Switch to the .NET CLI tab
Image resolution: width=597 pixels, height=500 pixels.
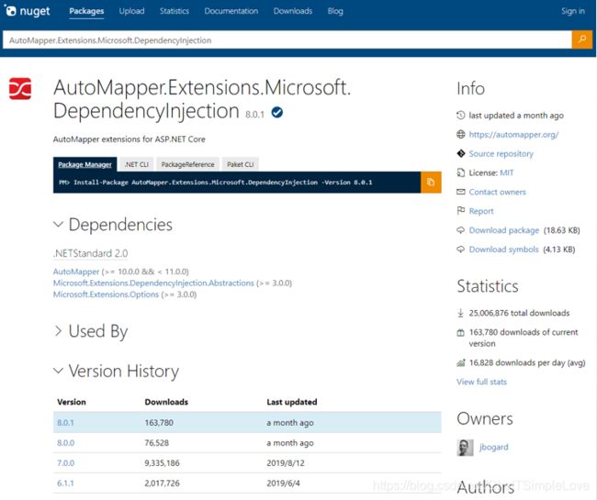[x=136, y=164]
